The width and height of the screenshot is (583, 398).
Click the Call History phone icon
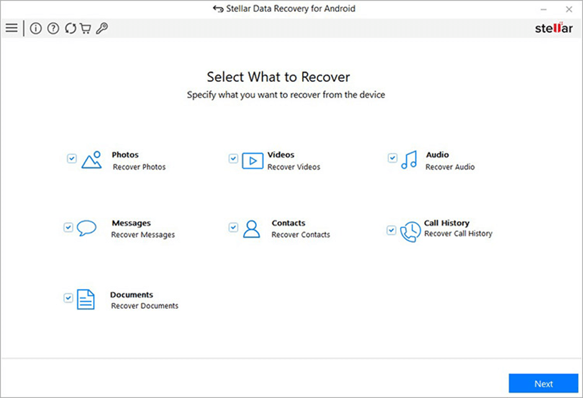click(x=410, y=231)
